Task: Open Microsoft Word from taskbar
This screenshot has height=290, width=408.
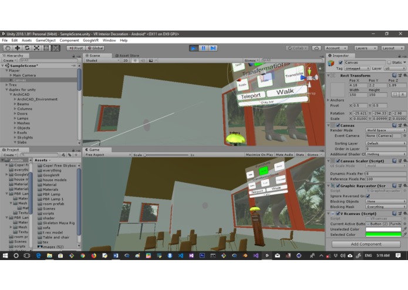Action: click(116, 256)
